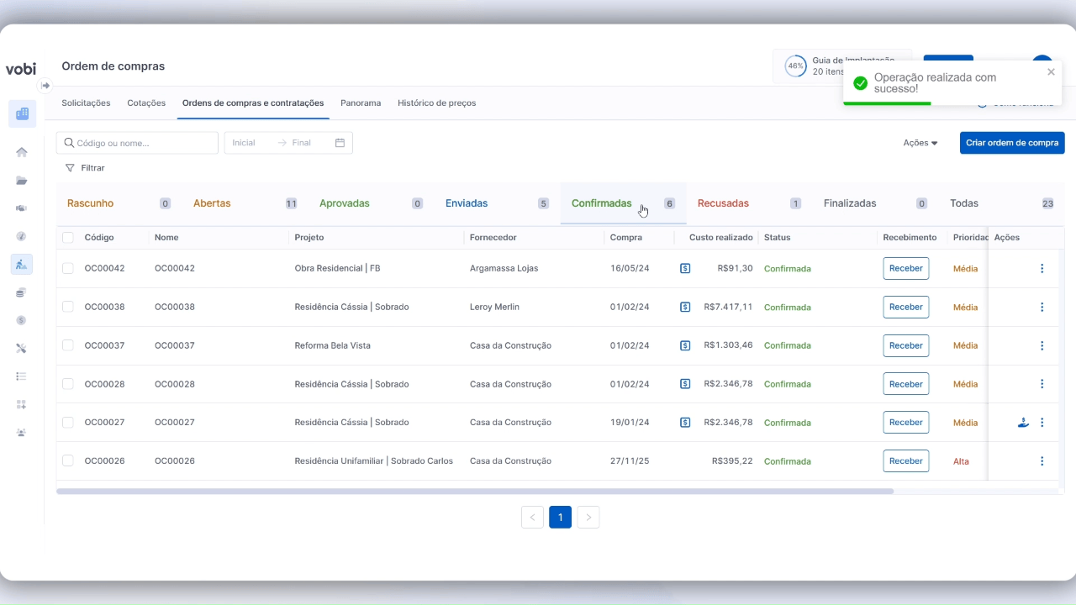This screenshot has height=605, width=1076.
Task: Open the coins stack icon in the sidebar
Action: [22, 292]
